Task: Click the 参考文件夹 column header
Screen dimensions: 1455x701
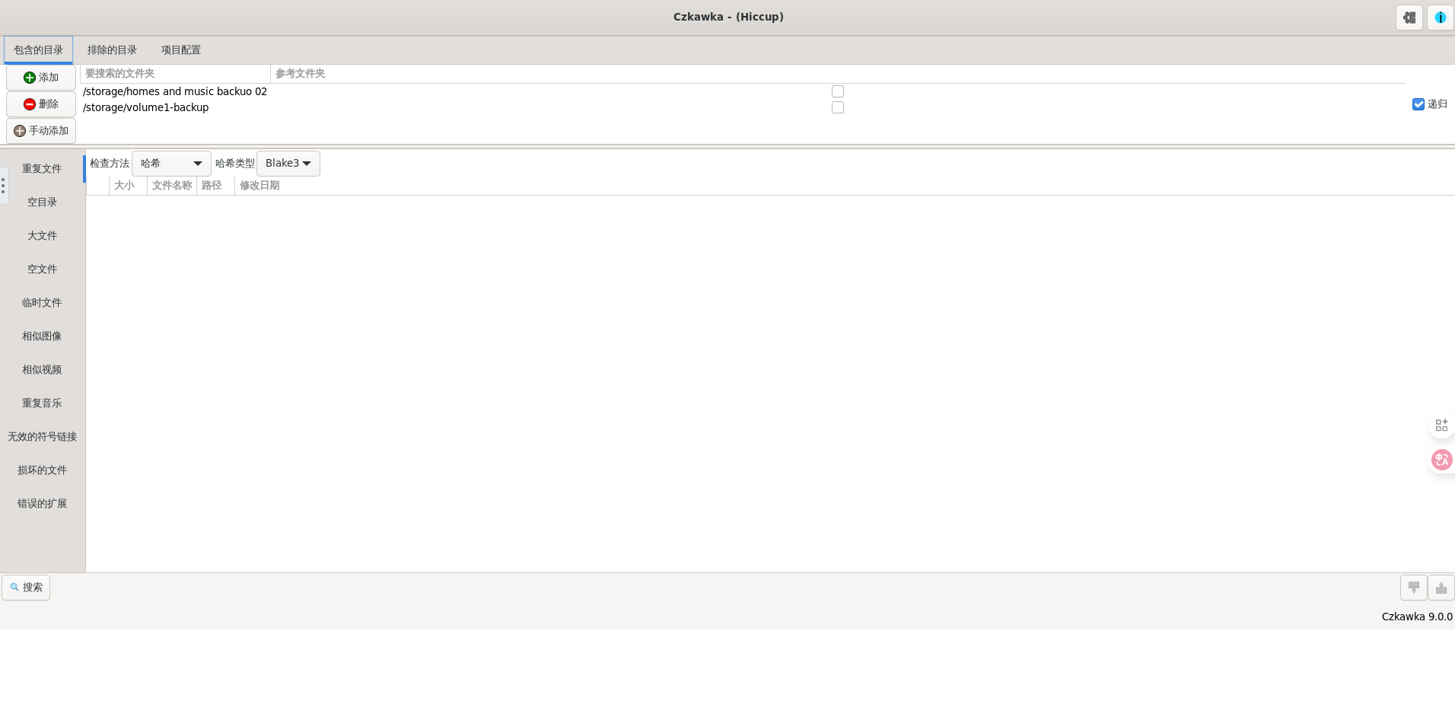Action: pos(838,74)
